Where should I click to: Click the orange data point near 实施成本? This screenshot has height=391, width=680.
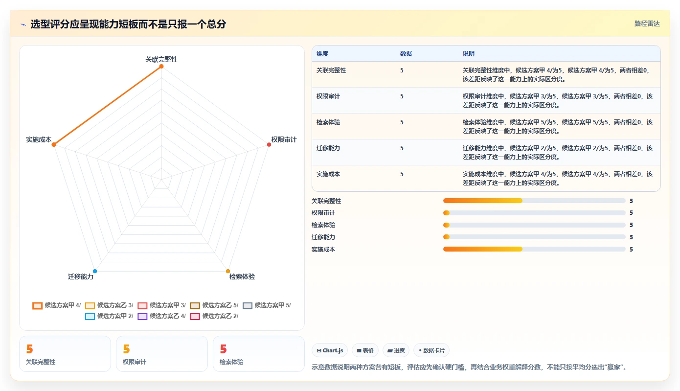click(54, 144)
